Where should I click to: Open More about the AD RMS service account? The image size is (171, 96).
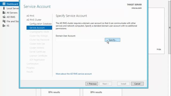point(74,74)
